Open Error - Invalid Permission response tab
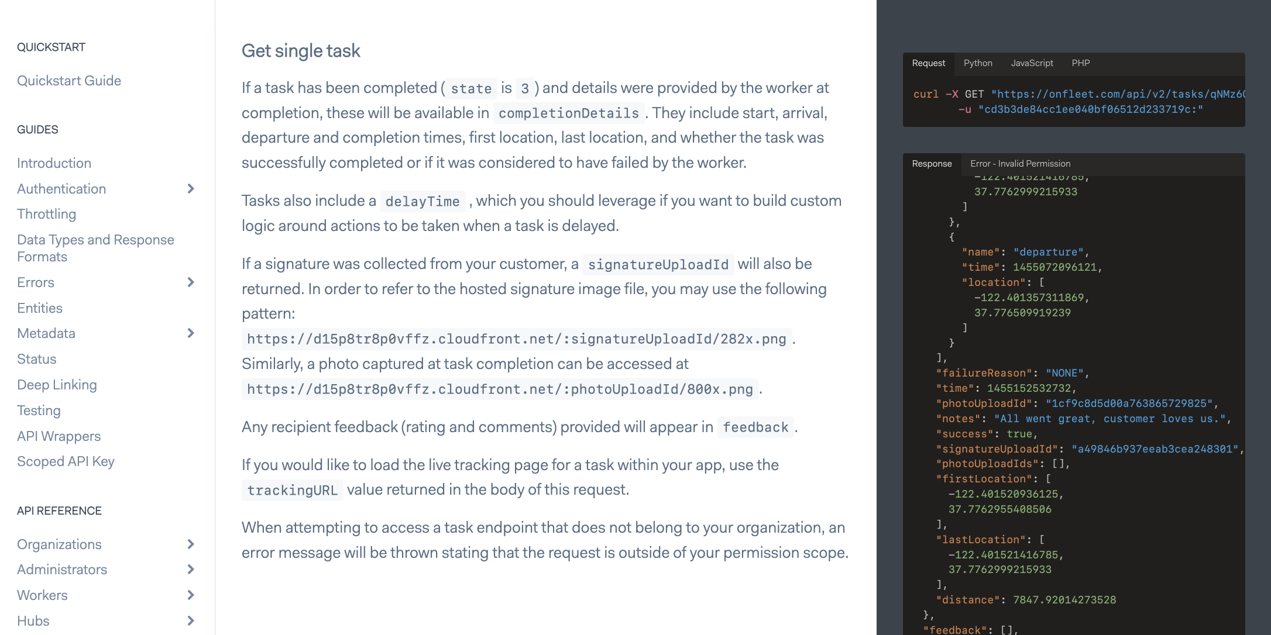1271x635 pixels. pyautogui.click(x=1020, y=164)
